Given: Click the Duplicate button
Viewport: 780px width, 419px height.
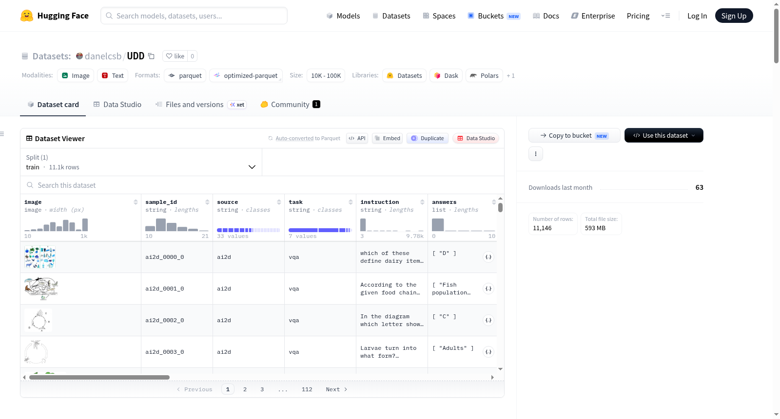Looking at the screenshot, I should [428, 138].
